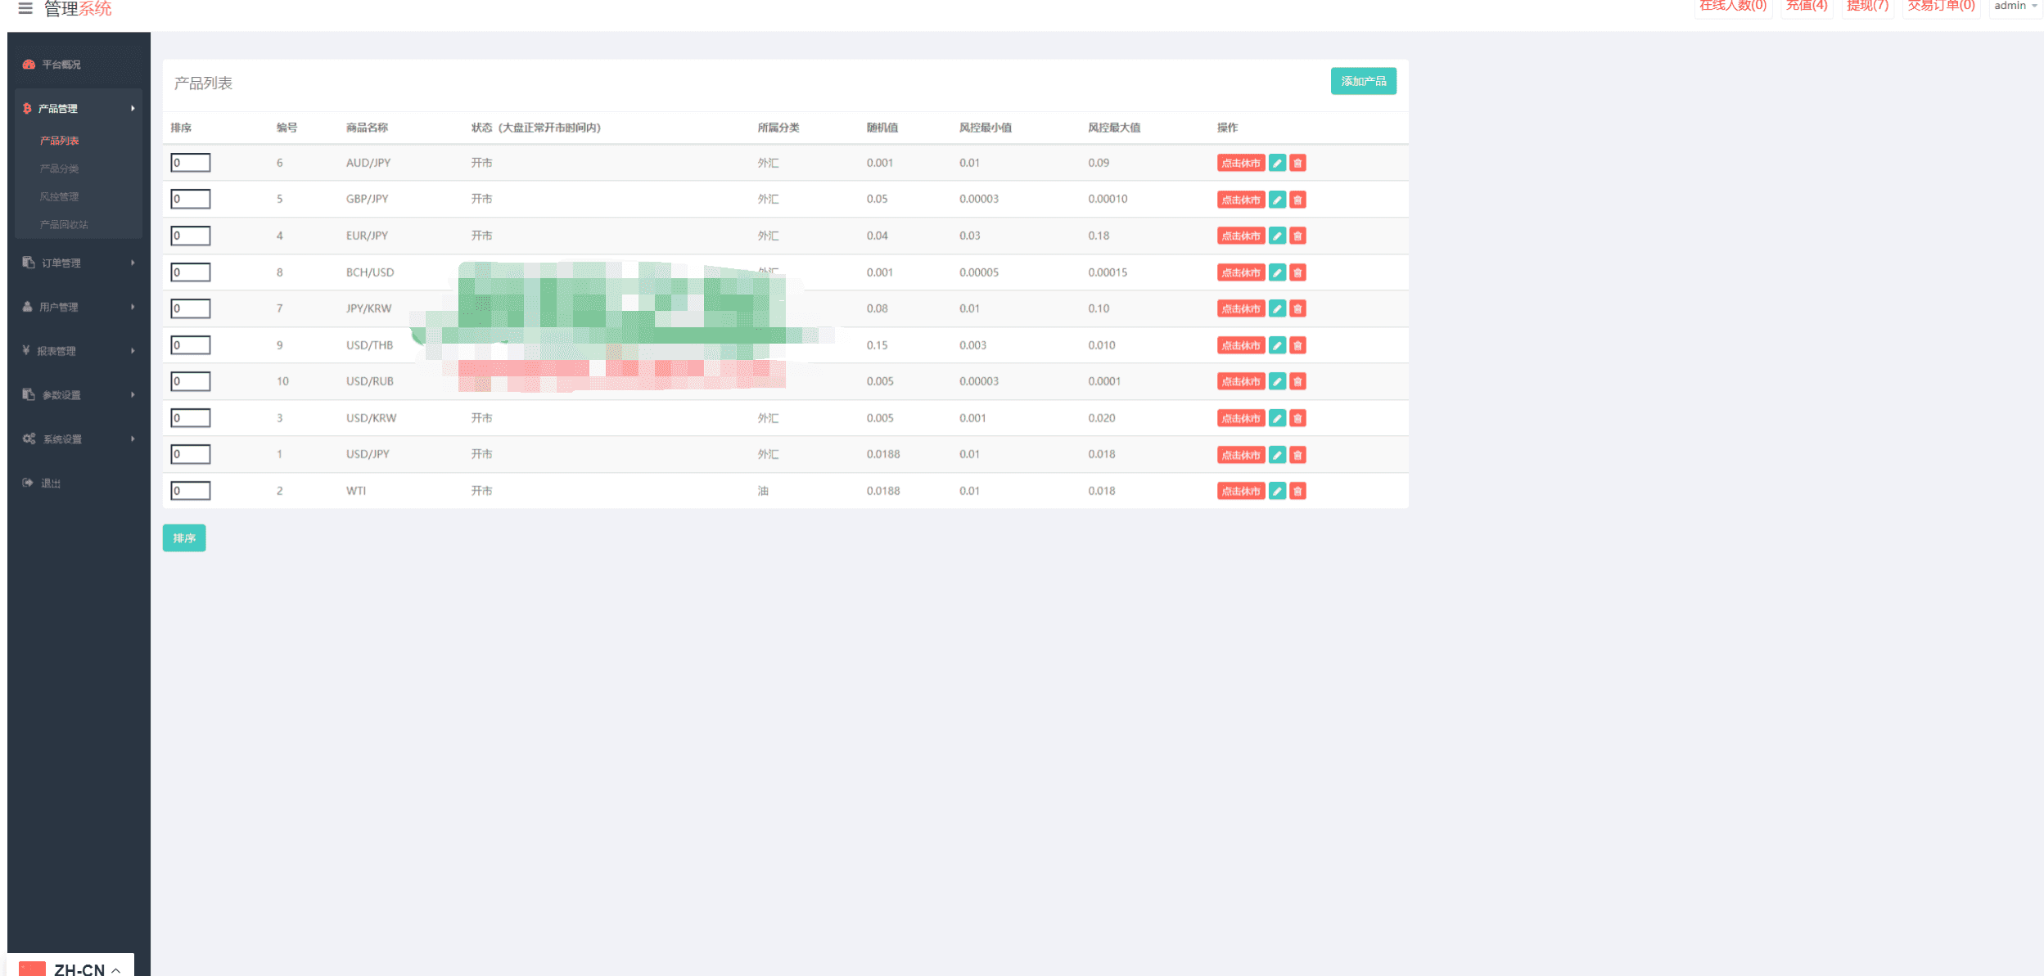Open 产品分类 in the sidebar
2044x976 pixels.
click(60, 169)
